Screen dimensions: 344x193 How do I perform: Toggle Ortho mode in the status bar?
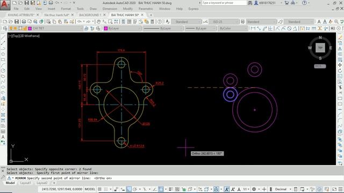129,189
